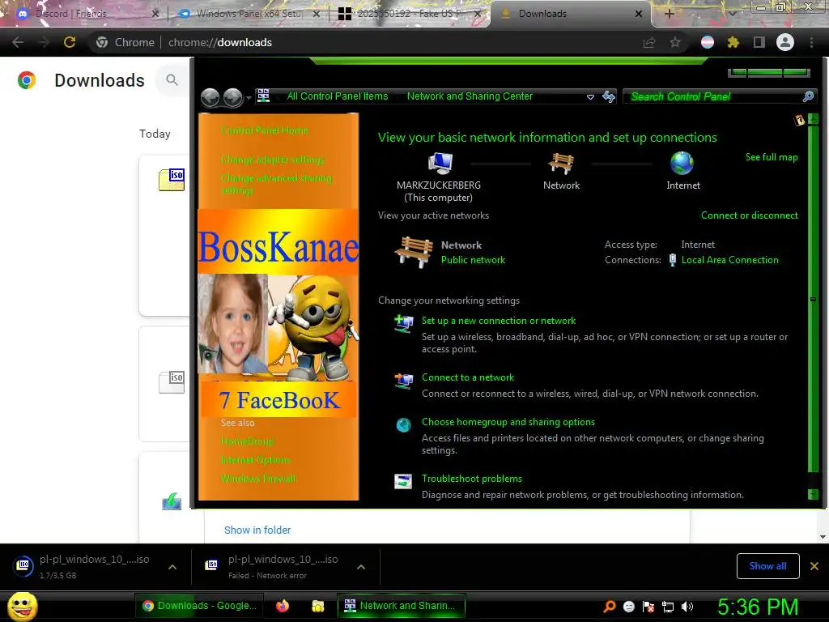Click Control Panel Home link
The width and height of the screenshot is (829, 622).
pyautogui.click(x=265, y=130)
